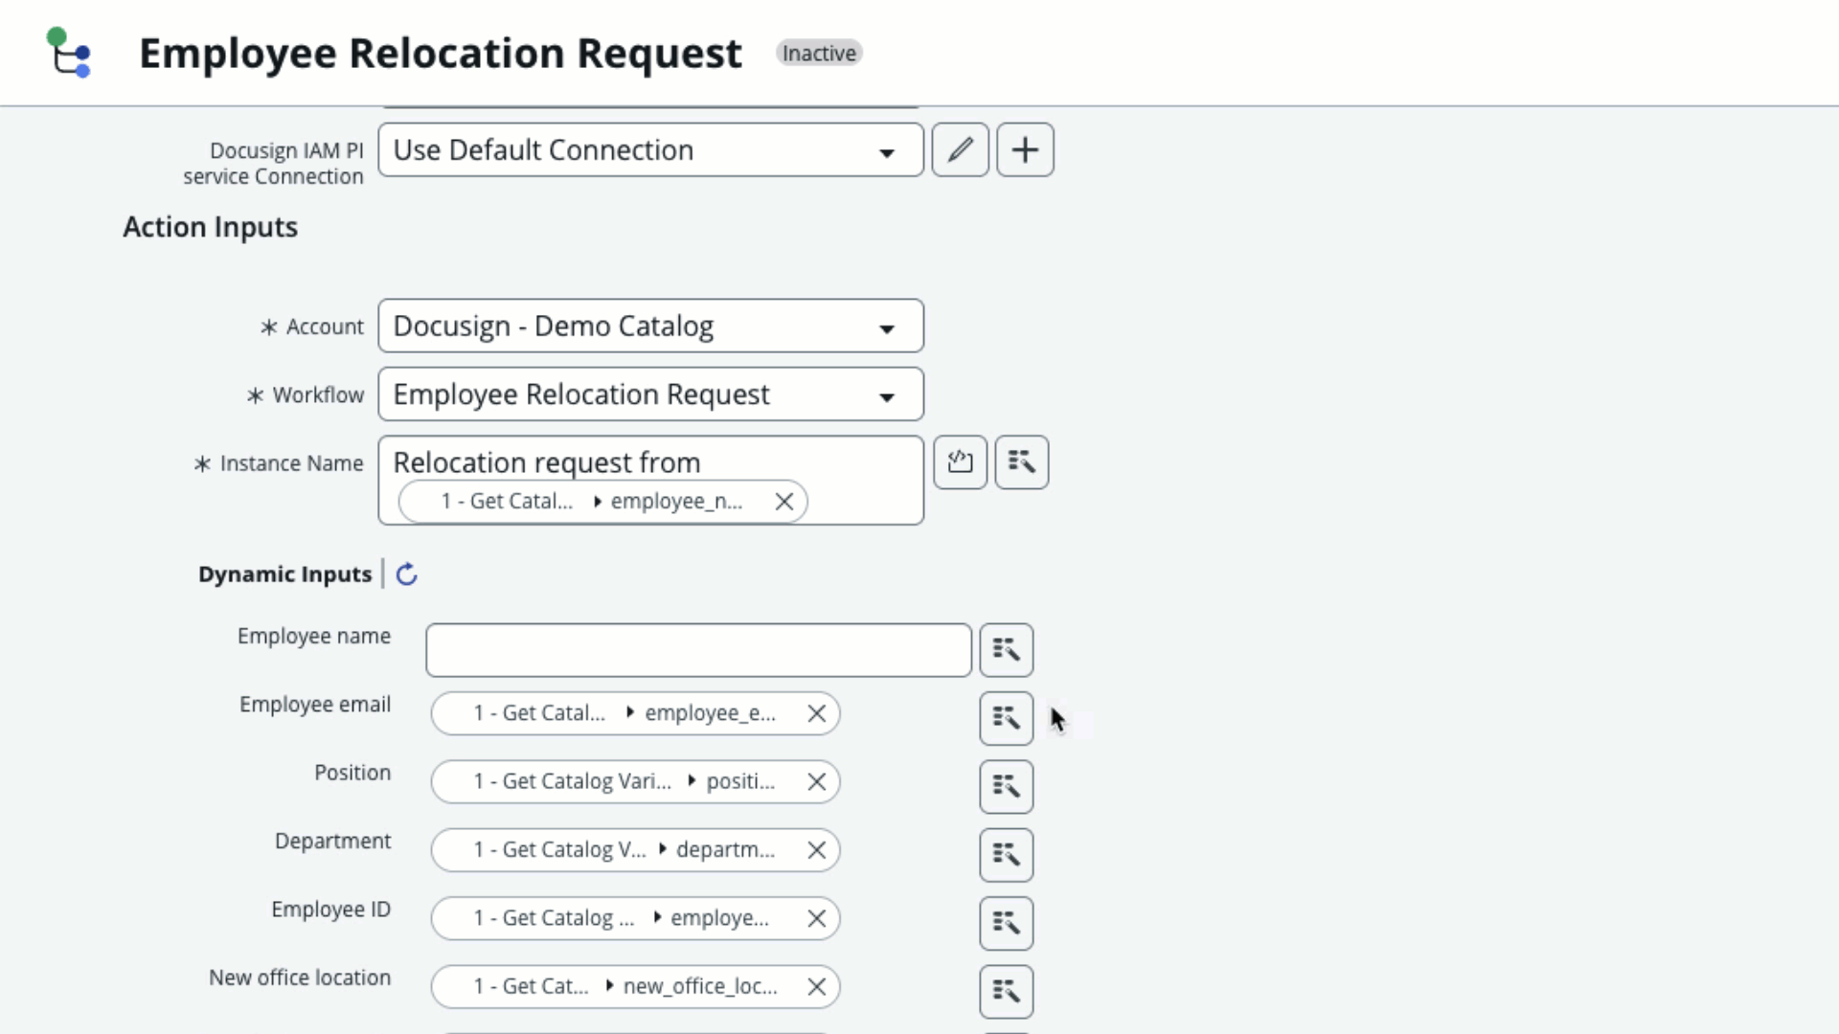Remove the Instance Name data pill
The width and height of the screenshot is (1839, 1034).
click(x=783, y=501)
